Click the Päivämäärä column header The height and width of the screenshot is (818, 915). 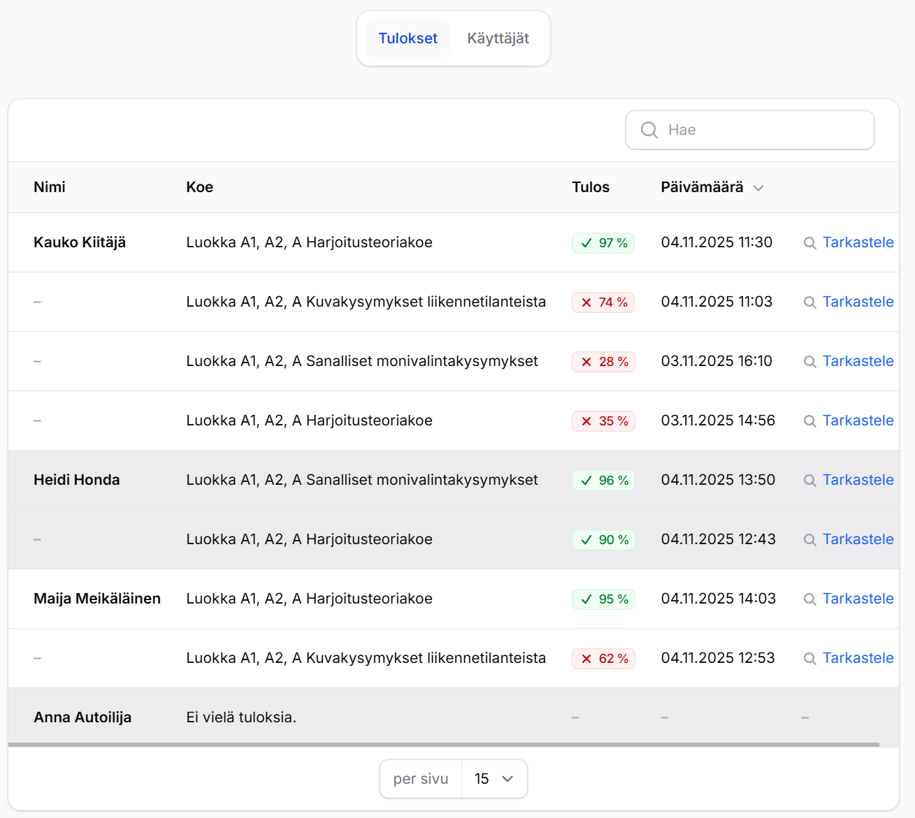(702, 187)
